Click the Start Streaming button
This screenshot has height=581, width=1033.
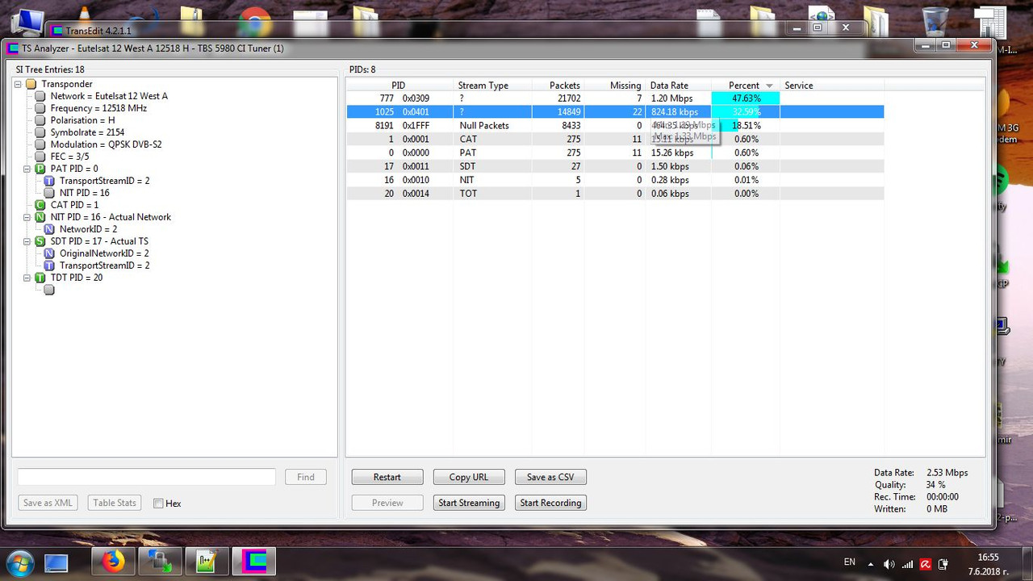(x=469, y=503)
